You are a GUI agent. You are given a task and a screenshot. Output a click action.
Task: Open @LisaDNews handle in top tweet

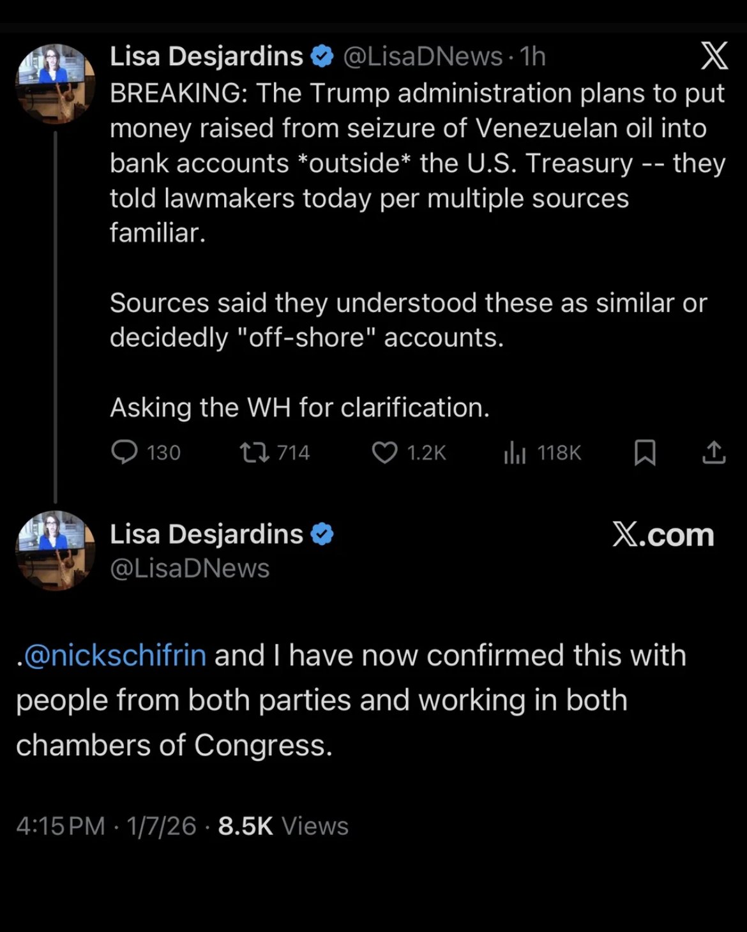coord(423,56)
